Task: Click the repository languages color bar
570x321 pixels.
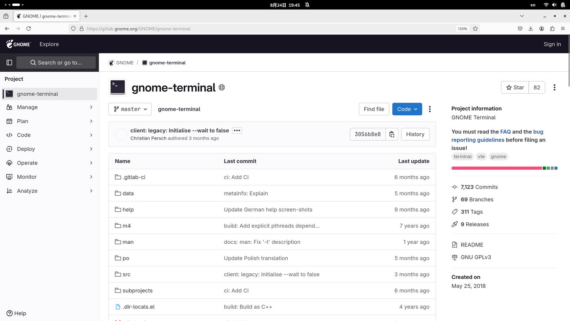Action: pyautogui.click(x=503, y=168)
